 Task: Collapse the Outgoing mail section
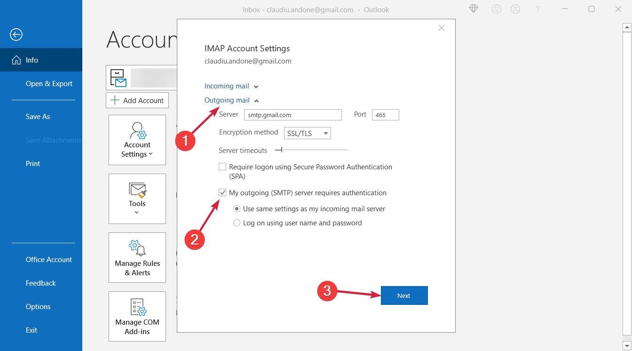(231, 100)
